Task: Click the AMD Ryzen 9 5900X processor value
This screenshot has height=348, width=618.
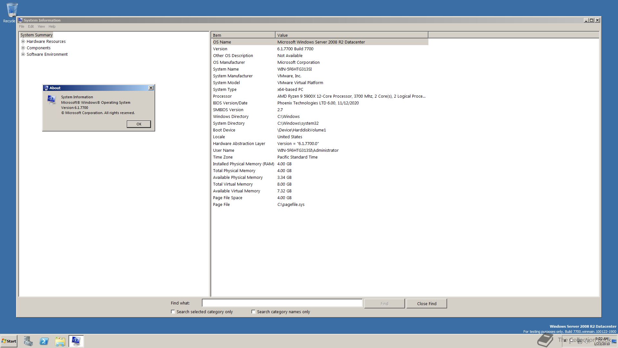Action: pyautogui.click(x=351, y=96)
